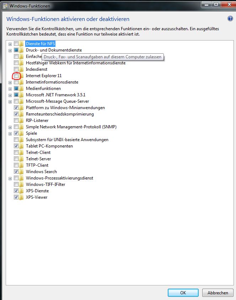
Task: Click the folder icon beside RIP-Listener
Action: point(21,120)
